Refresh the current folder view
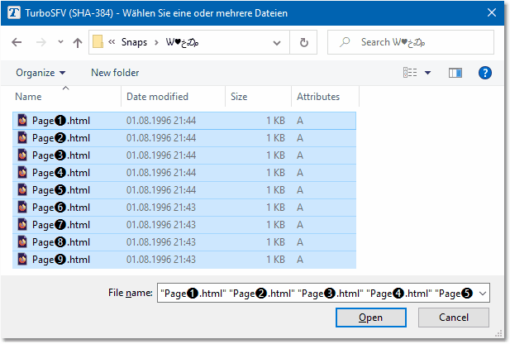The image size is (510, 344). point(303,42)
